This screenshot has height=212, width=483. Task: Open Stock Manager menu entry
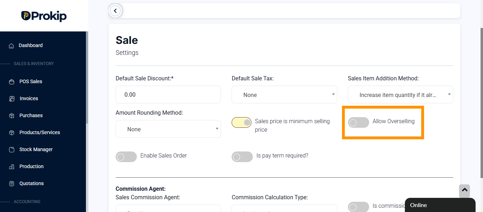36,149
